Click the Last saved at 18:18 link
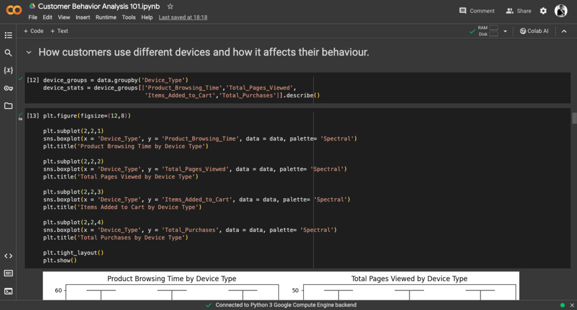Screen dimensions: 577x310 click(183, 17)
